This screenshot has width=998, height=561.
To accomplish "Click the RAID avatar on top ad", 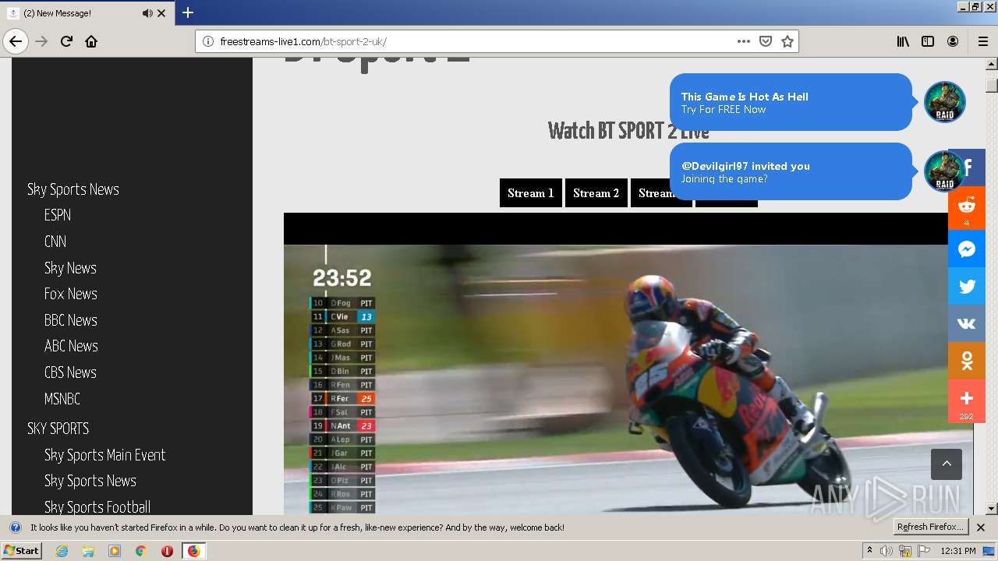I will (945, 102).
